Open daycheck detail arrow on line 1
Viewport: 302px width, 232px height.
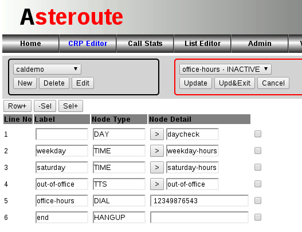[157, 134]
